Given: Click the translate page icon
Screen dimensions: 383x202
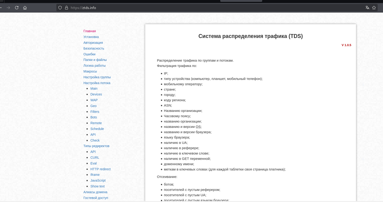Looking at the screenshot, I should pos(367,8).
